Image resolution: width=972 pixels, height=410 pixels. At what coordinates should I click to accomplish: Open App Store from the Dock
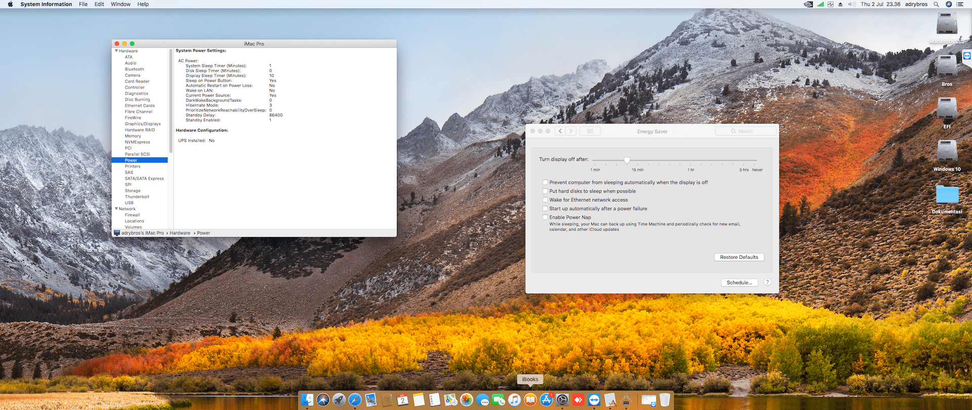[546, 400]
